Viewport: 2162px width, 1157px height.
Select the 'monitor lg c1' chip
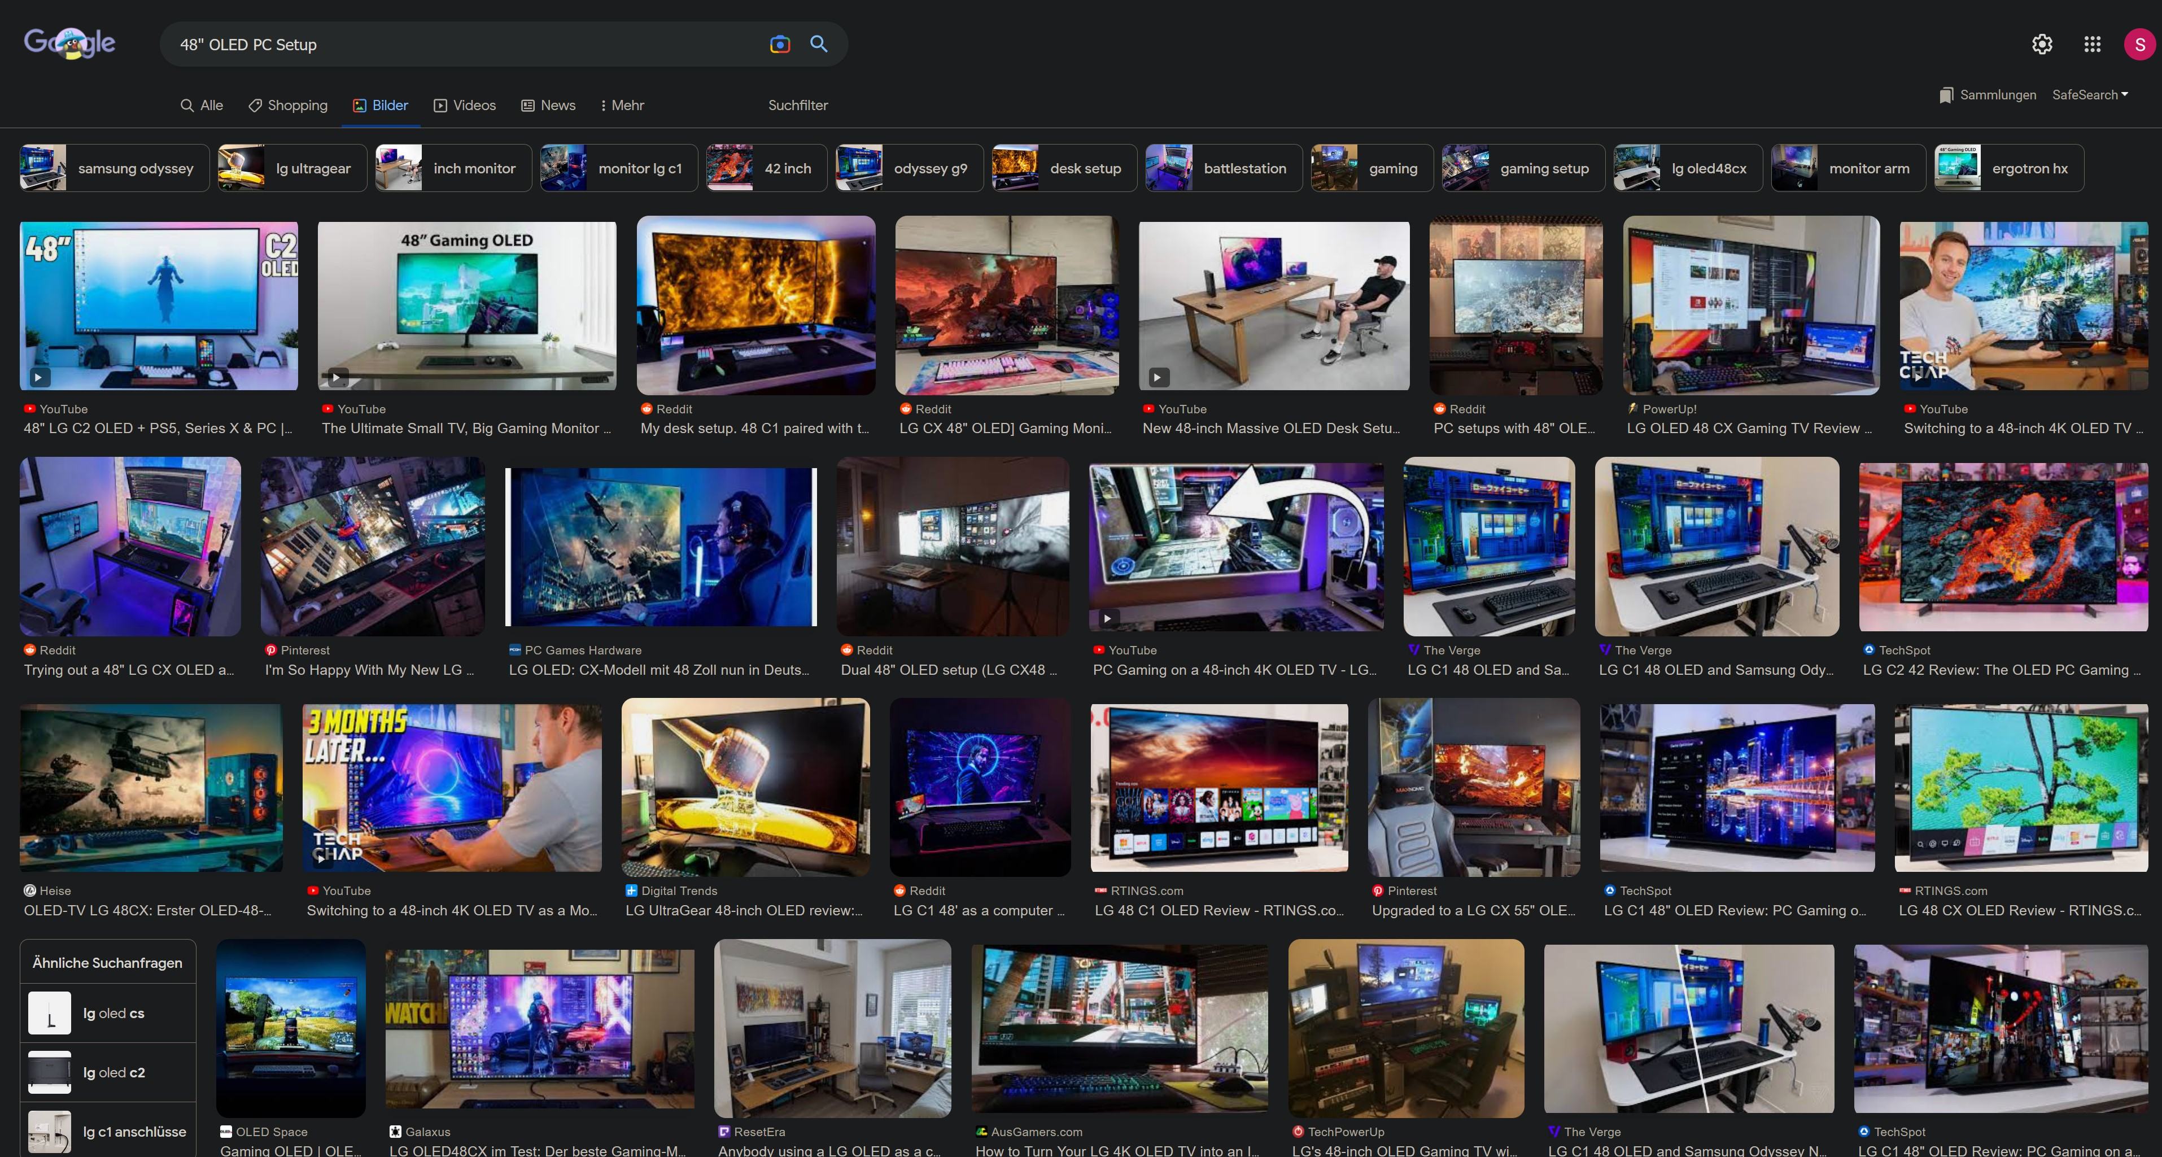(x=618, y=168)
